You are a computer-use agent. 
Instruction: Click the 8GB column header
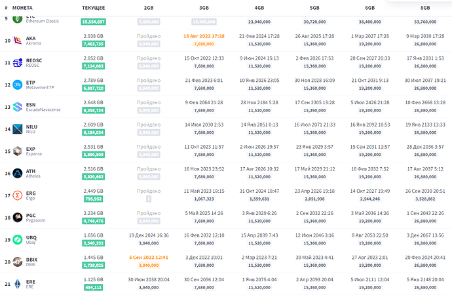[x=425, y=8]
